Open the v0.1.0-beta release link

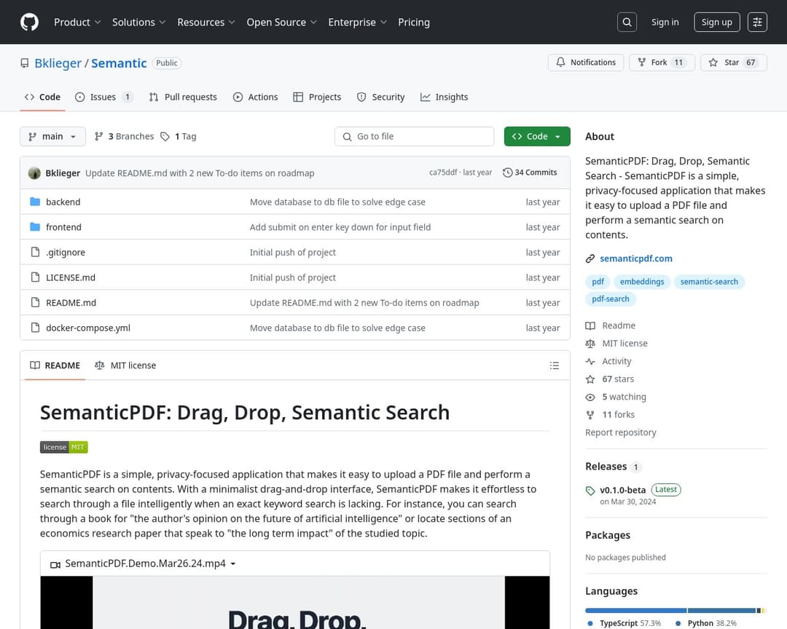[x=623, y=490]
